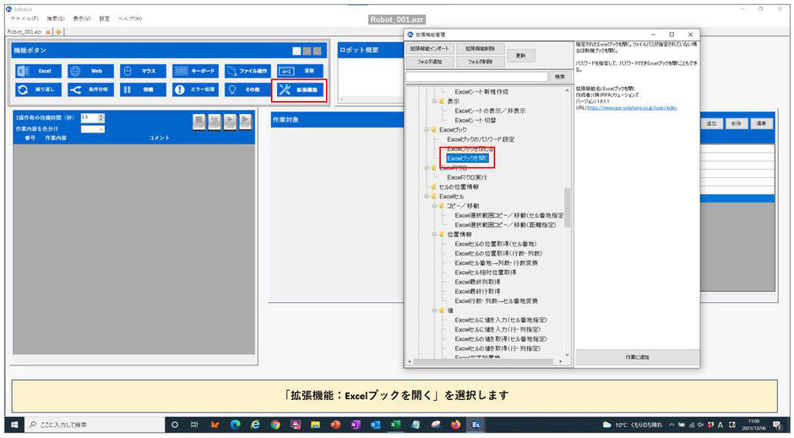
Task: Open the ヘルプ(H) menu
Action: point(130,19)
